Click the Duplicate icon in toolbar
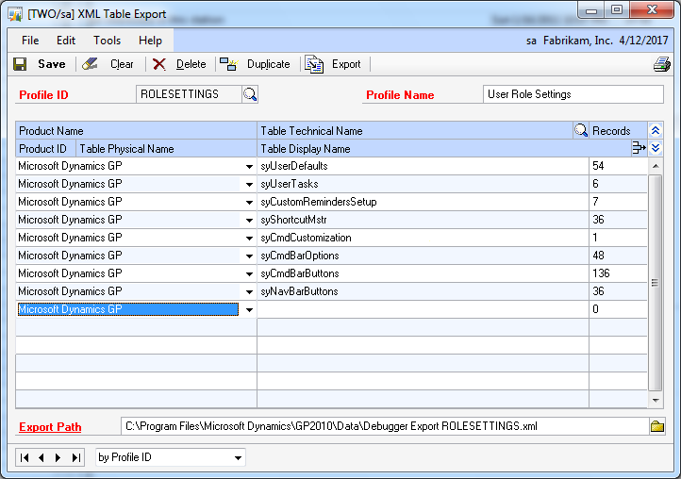The width and height of the screenshot is (681, 479). pos(228,64)
